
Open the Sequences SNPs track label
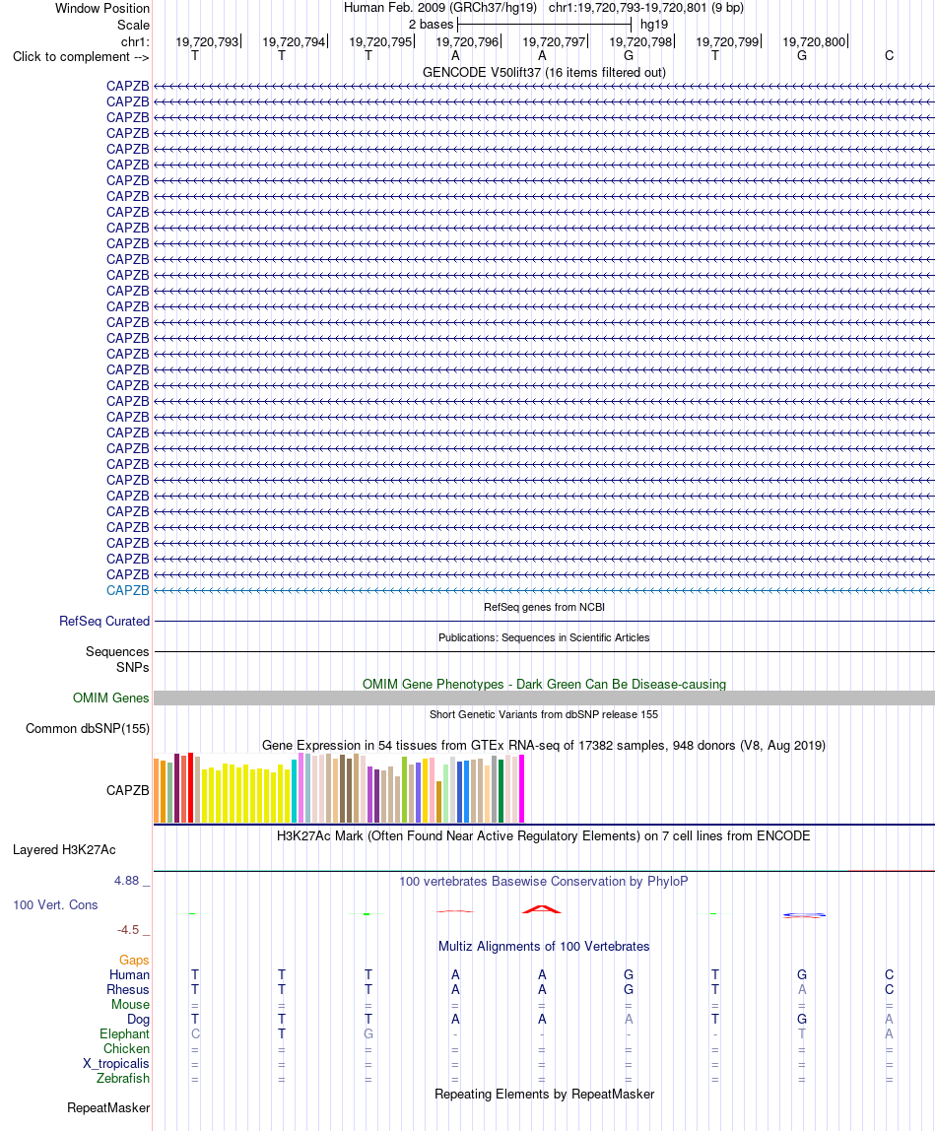coord(117,659)
